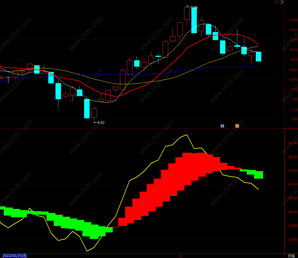Click the 9.00 price axis label
The image size is (298, 258).
click(x=294, y=40)
